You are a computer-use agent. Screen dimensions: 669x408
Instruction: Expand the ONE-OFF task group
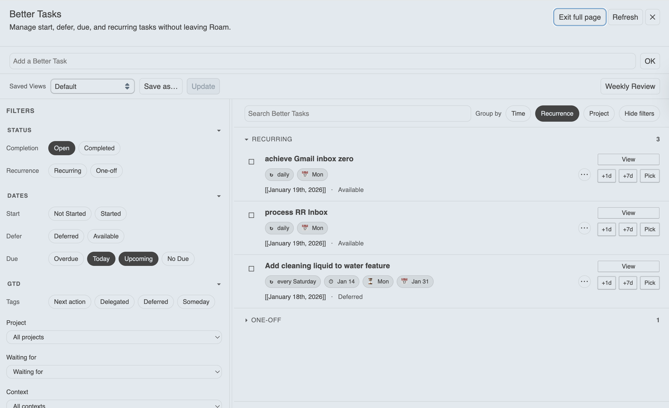pyautogui.click(x=266, y=320)
